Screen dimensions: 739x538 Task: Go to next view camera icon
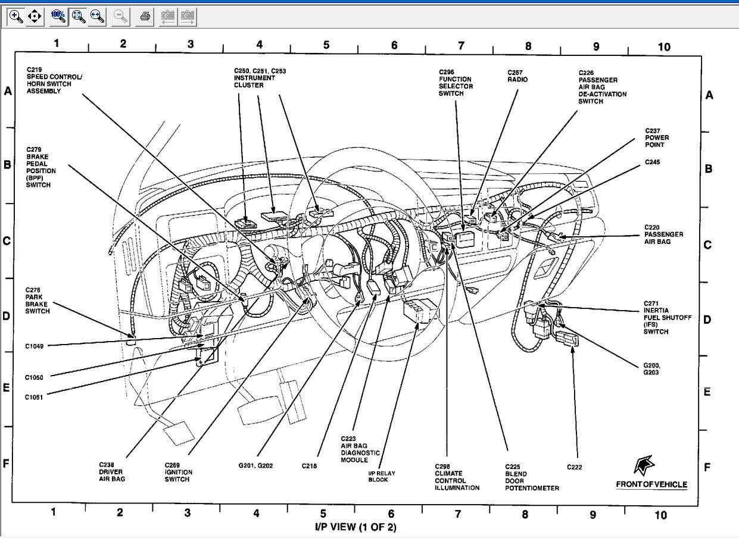click(188, 17)
